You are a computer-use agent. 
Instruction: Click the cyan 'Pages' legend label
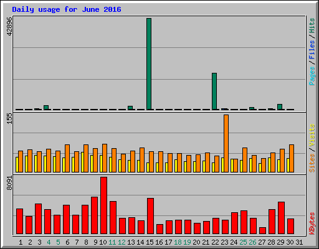pos(312,76)
